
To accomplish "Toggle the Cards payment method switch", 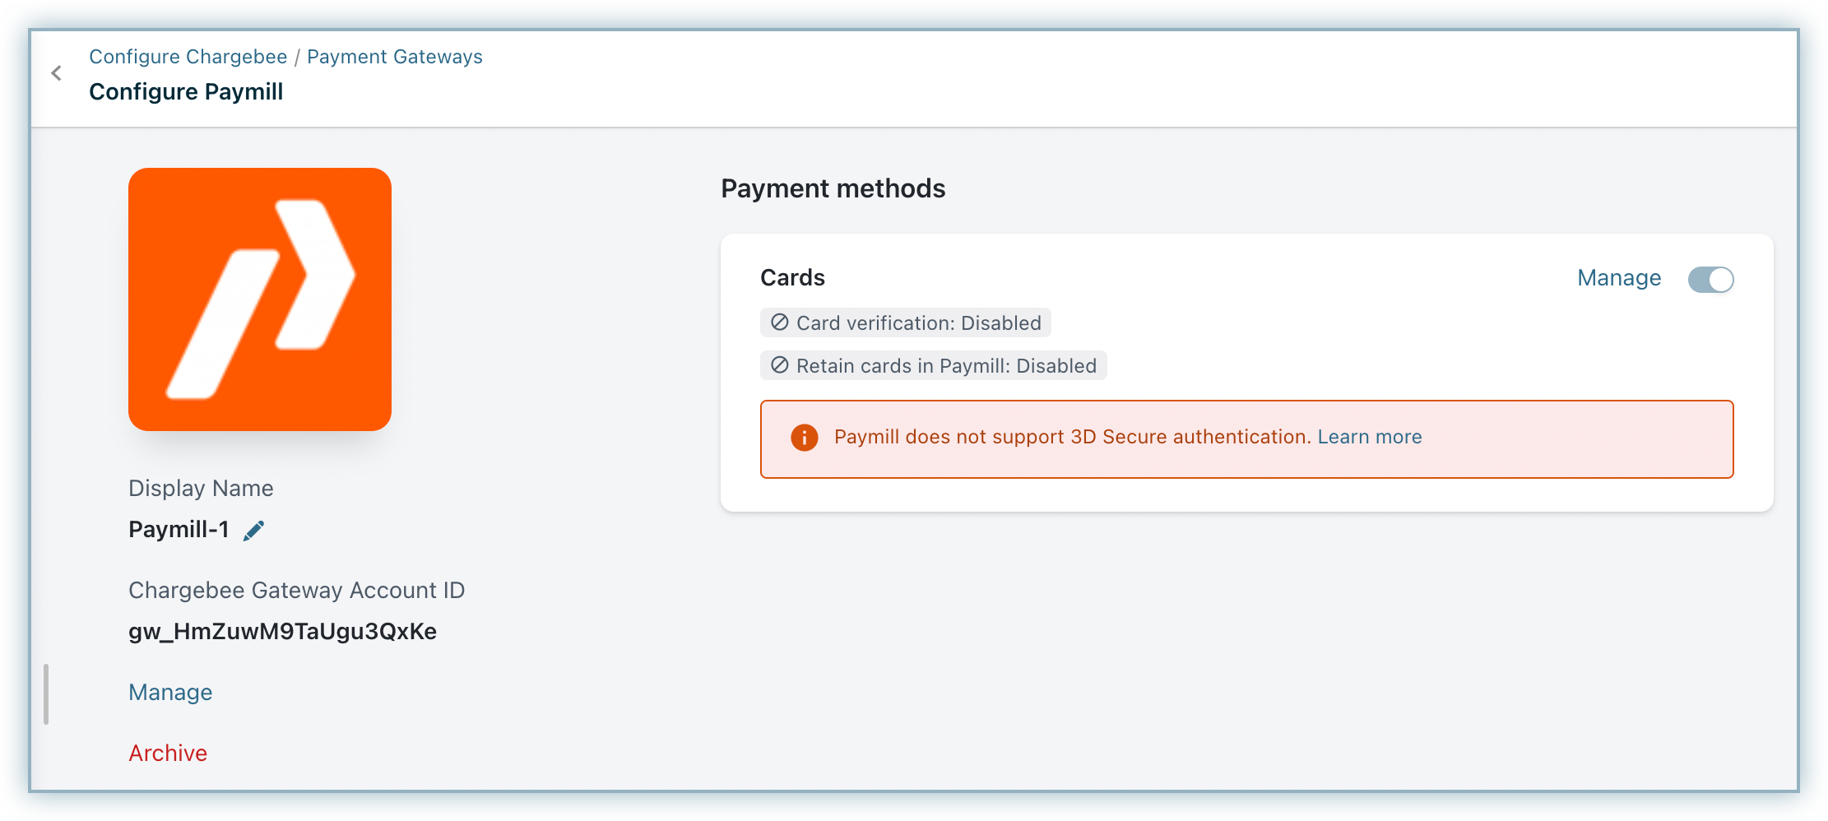I will [1710, 280].
